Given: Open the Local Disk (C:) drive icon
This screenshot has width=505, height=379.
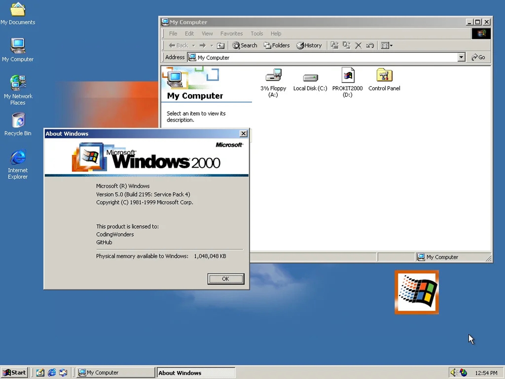Looking at the screenshot, I should tap(310, 77).
